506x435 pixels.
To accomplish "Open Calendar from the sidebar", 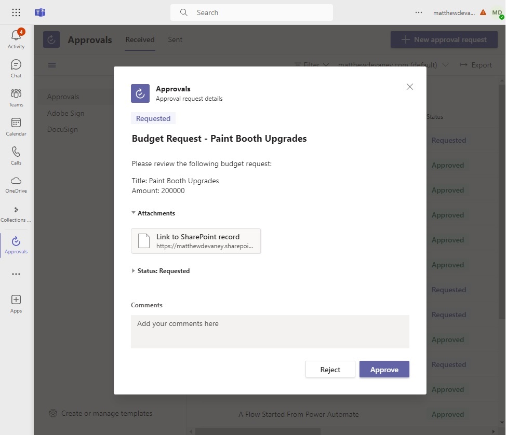I will tap(16, 127).
